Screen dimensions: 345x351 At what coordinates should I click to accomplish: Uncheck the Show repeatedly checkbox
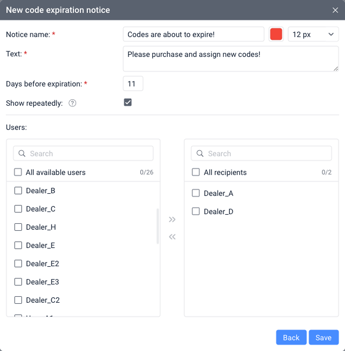coord(127,103)
